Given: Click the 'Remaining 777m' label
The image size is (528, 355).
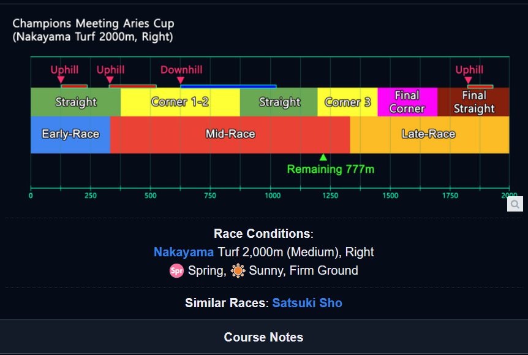Looking at the screenshot, I should (330, 169).
